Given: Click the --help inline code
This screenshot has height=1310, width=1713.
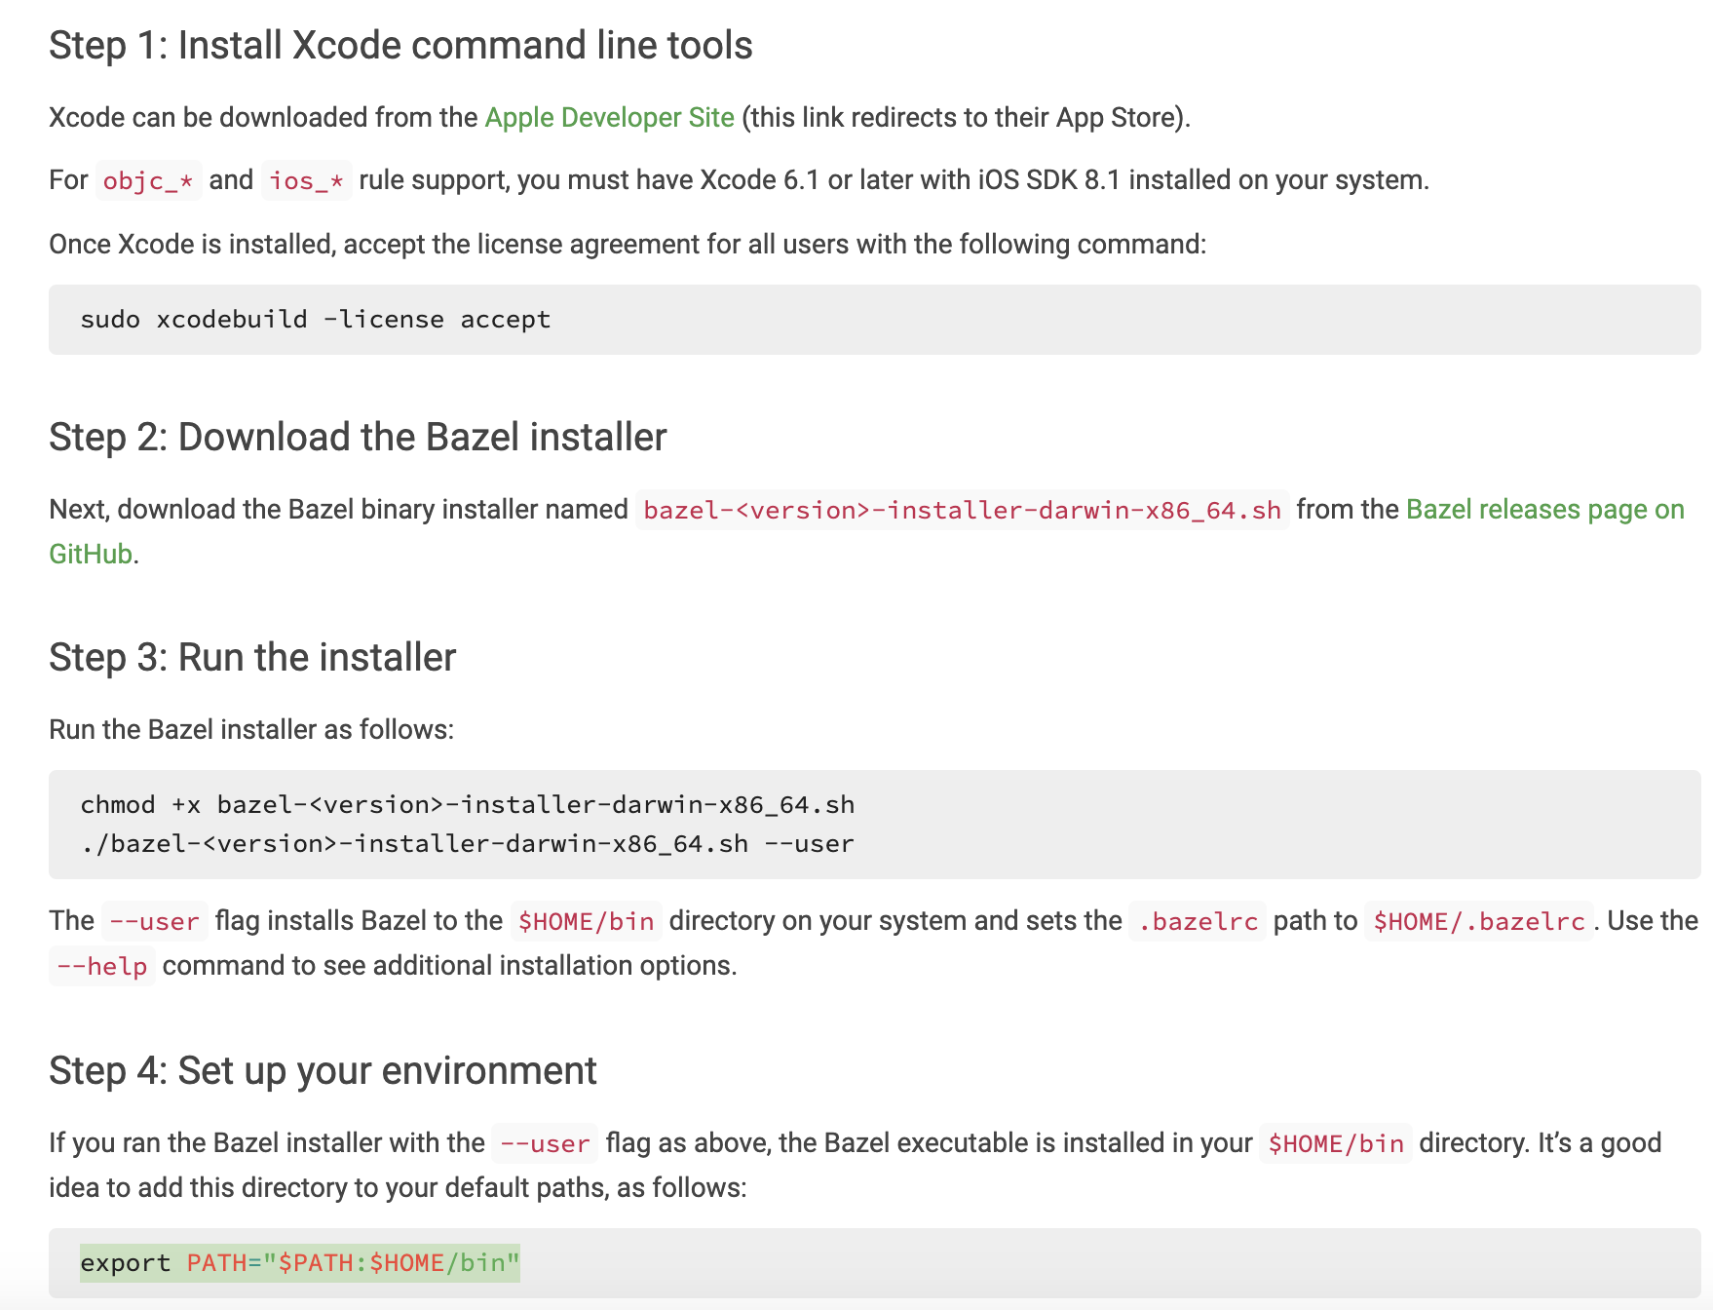Looking at the screenshot, I should [x=101, y=966].
